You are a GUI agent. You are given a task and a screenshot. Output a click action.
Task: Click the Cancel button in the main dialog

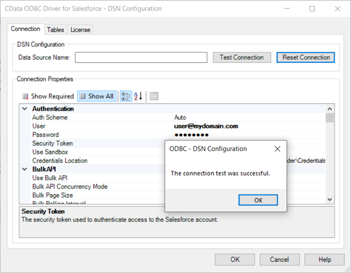[280, 259]
